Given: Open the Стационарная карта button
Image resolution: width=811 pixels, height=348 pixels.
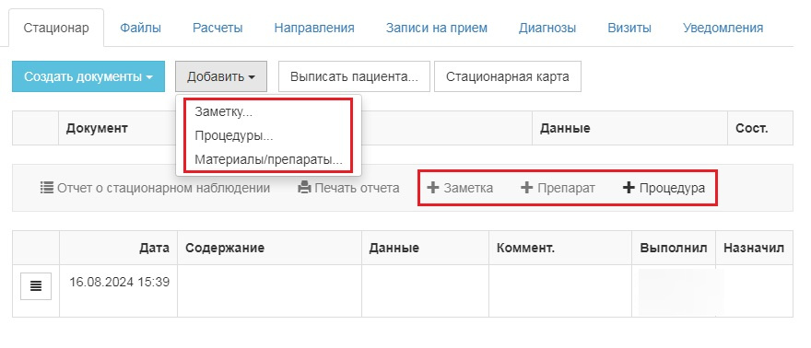Looking at the screenshot, I should click(x=508, y=76).
